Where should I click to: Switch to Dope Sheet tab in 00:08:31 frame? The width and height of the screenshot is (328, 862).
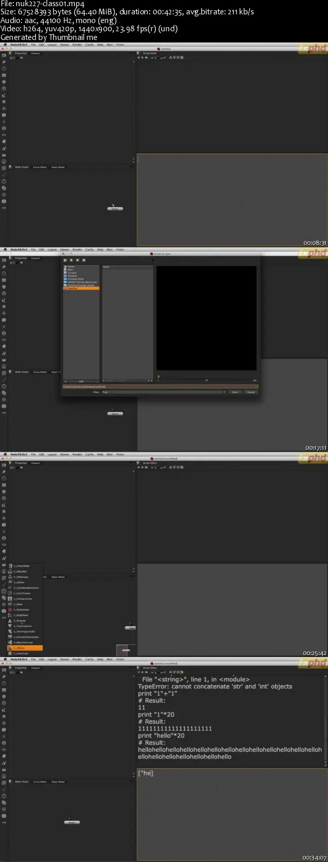click(58, 167)
